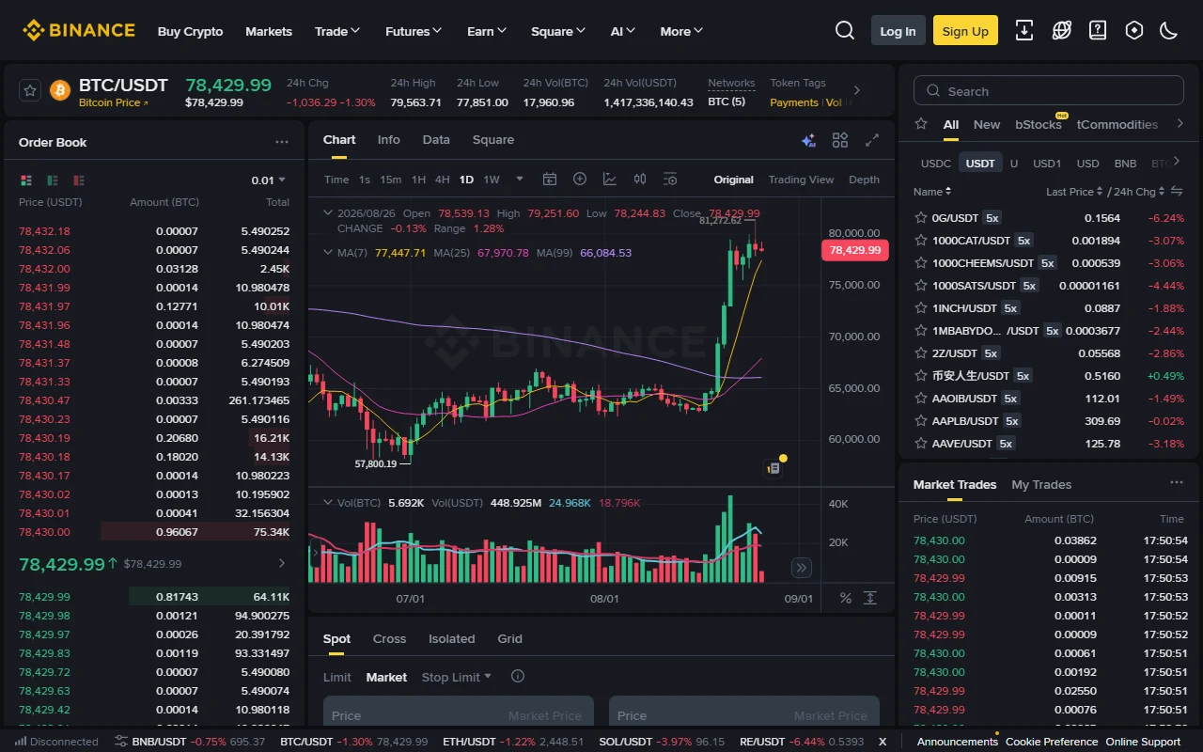The width and height of the screenshot is (1203, 752).
Task: Open the Buy Crypto link
Action: coord(191,31)
